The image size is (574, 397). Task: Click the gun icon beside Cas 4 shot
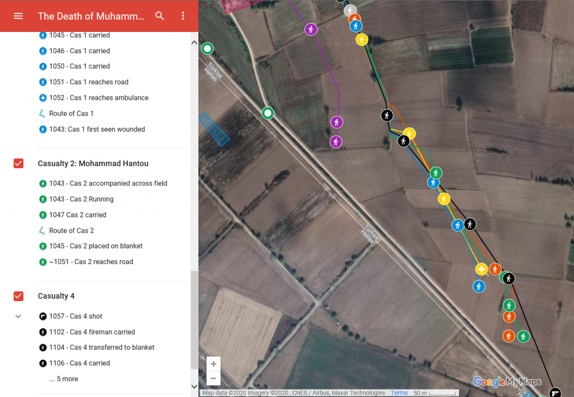click(43, 316)
